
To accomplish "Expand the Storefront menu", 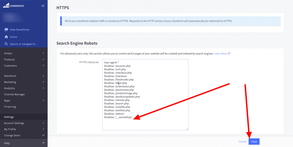I will coord(24,76).
